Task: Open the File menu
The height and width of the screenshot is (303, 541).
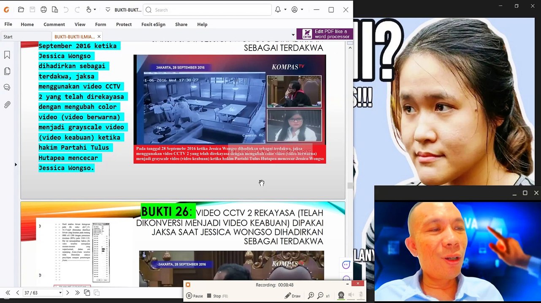Action: click(x=8, y=24)
